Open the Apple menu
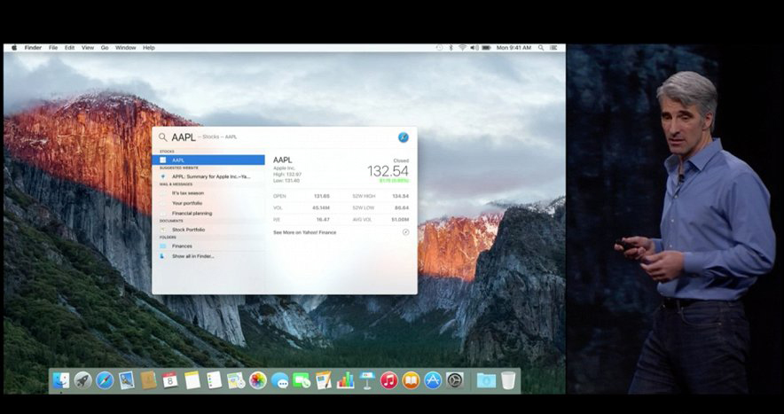 pos(14,48)
